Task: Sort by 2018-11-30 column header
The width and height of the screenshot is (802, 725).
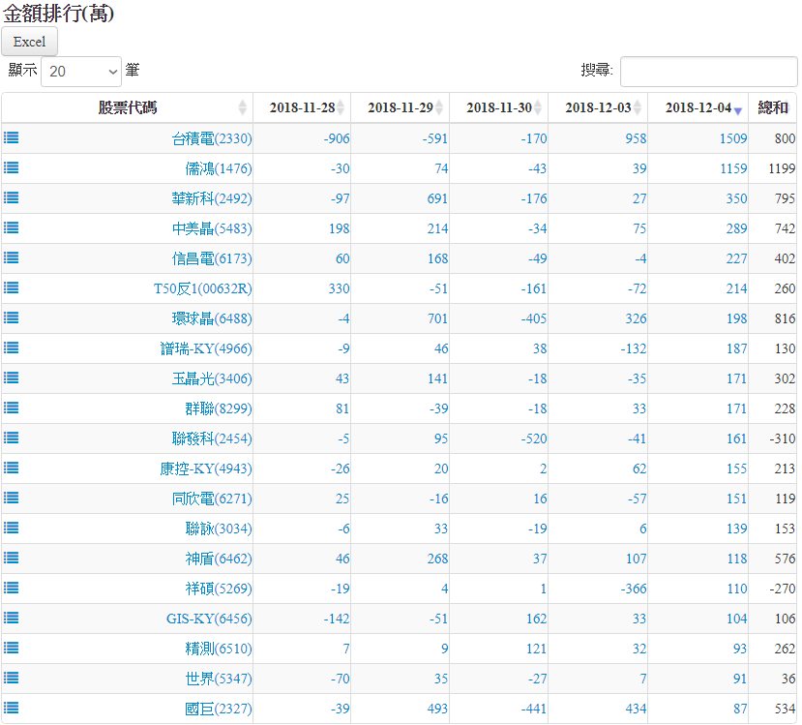Action: 498,107
